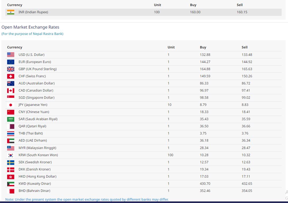Click the BHD (Bahrain Dinar) row label

coord(34,191)
